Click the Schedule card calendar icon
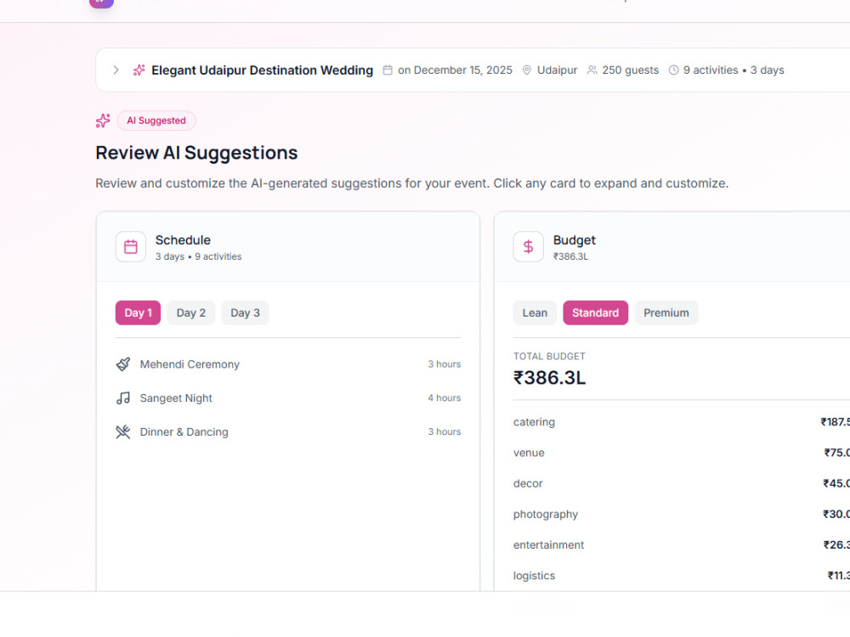Viewport: 850px width, 637px height. tap(131, 247)
